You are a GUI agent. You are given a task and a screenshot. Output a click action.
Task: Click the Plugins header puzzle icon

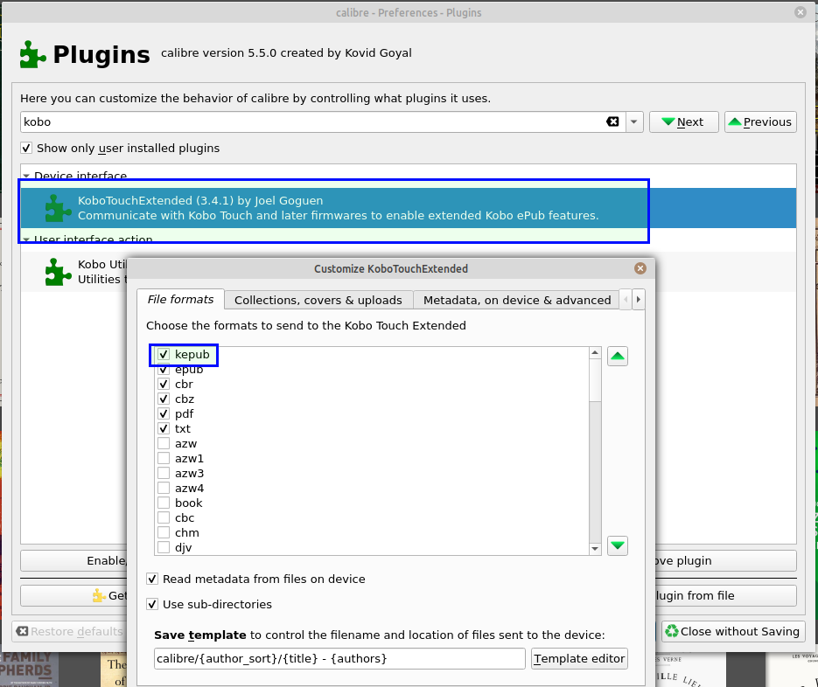(x=33, y=54)
